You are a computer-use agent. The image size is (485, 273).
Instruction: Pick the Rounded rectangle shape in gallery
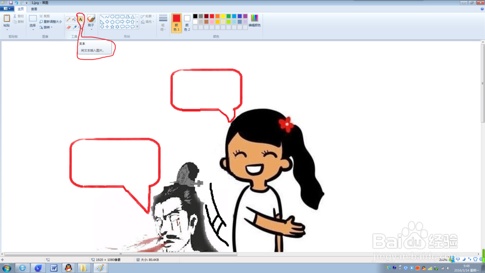pyautogui.click(x=123, y=16)
